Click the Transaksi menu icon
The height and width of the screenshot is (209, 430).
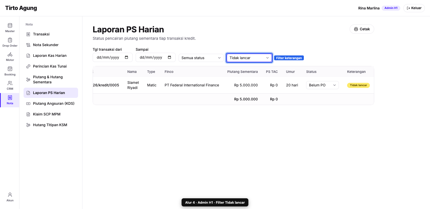tap(28, 34)
